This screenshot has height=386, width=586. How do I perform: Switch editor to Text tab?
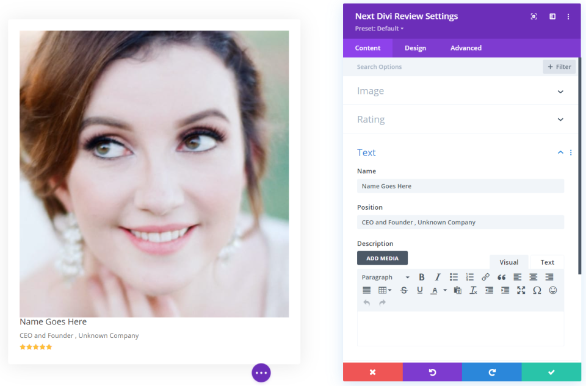(547, 262)
